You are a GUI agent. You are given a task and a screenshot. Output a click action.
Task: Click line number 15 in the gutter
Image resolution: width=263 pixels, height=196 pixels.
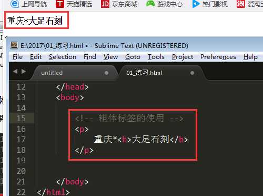point(21,119)
